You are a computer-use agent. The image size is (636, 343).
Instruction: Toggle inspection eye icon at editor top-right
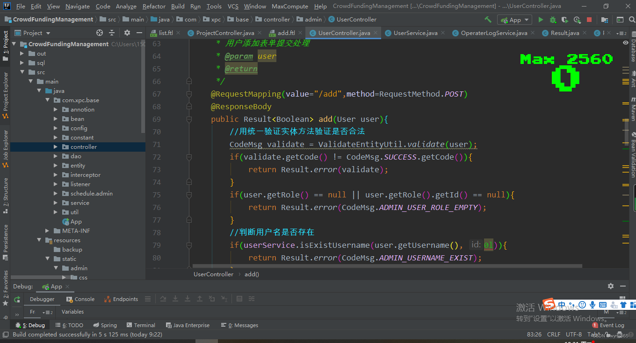(x=626, y=42)
